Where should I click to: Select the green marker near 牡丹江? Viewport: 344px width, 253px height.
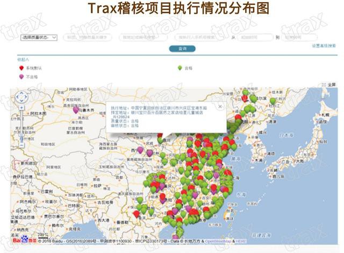pyautogui.click(x=273, y=101)
